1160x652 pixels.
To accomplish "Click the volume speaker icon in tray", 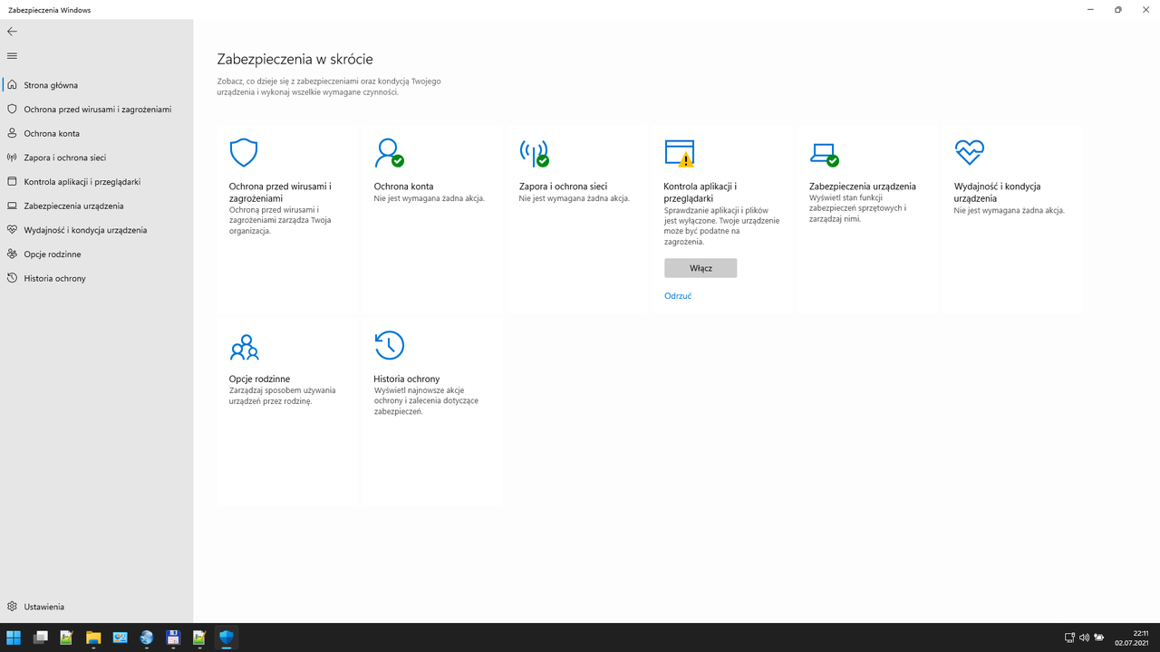I will (1085, 638).
